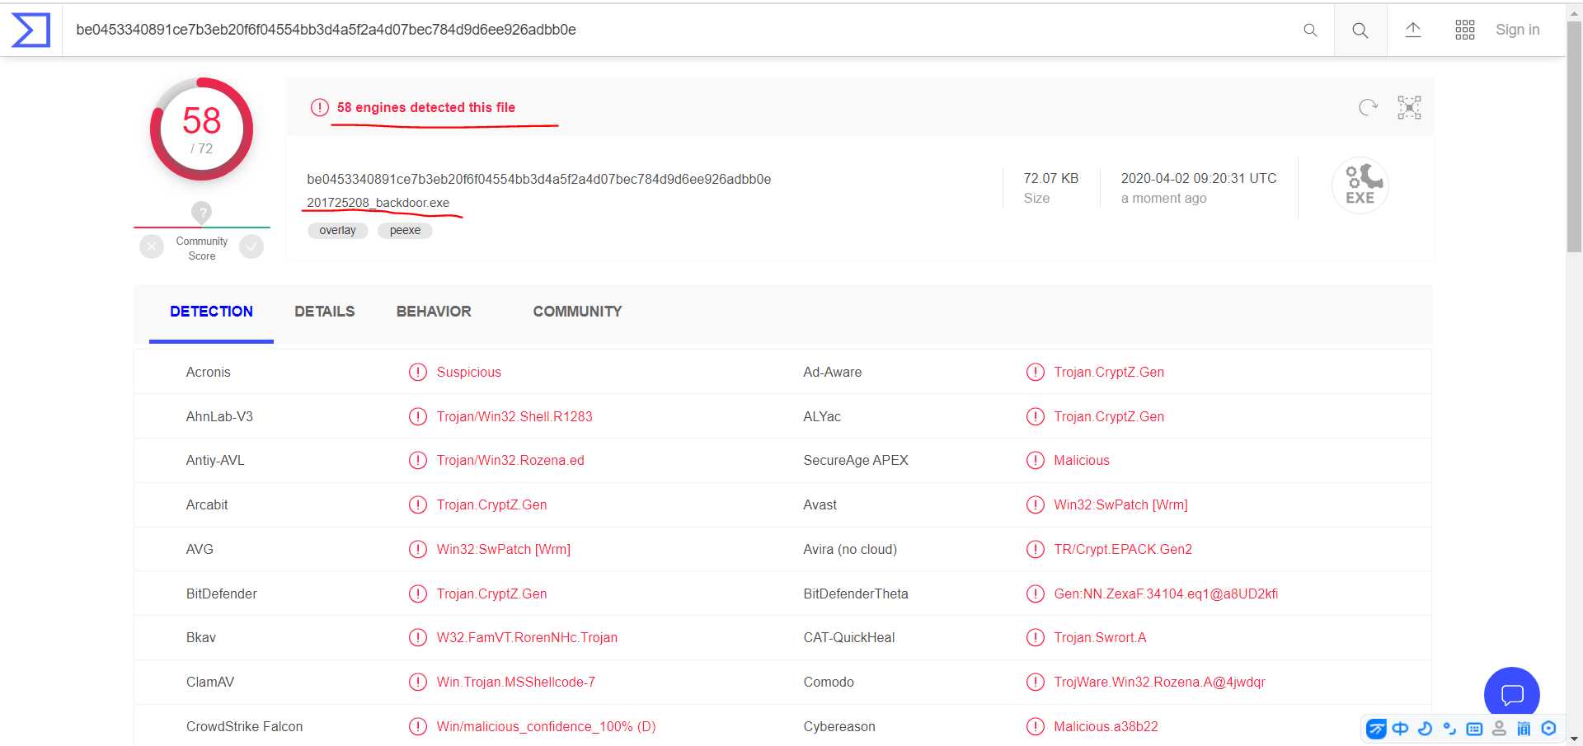Click the search button beside the hash field
Viewport: 1583px width, 746px height.
coord(1360,30)
